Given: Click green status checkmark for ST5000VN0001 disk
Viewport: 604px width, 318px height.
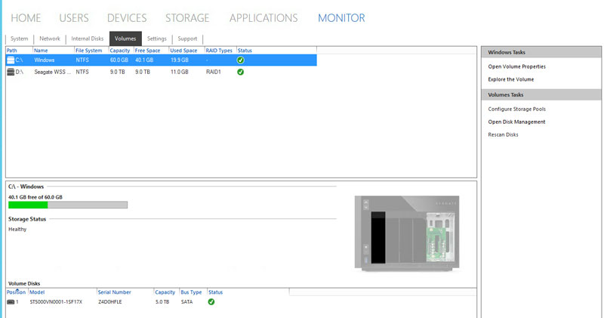Looking at the screenshot, I should pos(211,301).
